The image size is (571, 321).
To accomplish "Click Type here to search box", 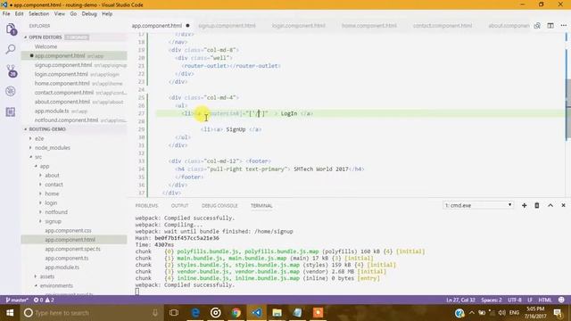I will 91,313.
